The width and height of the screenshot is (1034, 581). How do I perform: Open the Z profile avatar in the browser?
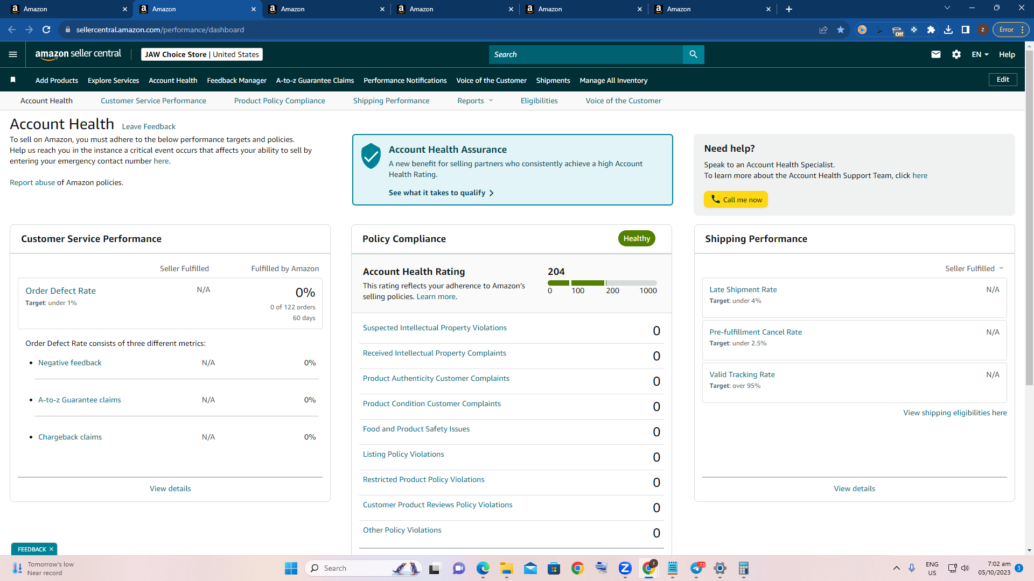coord(983,30)
